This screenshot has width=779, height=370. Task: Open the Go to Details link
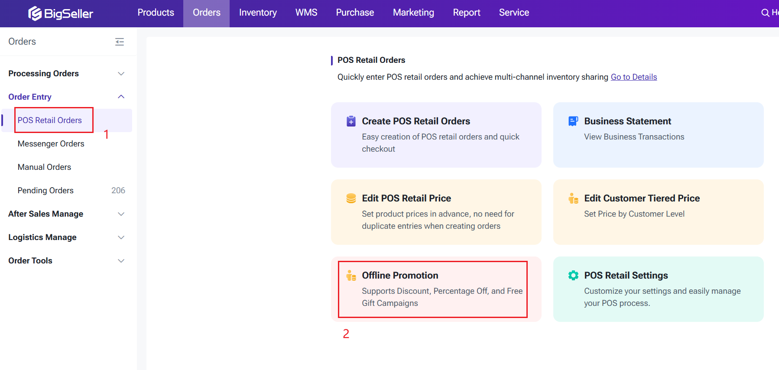click(x=633, y=77)
